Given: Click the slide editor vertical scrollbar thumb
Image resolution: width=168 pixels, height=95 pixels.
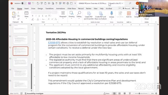Looking at the screenshot, I should click(x=158, y=68).
